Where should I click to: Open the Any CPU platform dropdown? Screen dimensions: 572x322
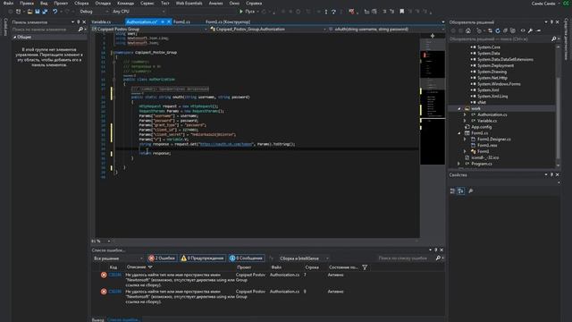pyautogui.click(x=139, y=12)
